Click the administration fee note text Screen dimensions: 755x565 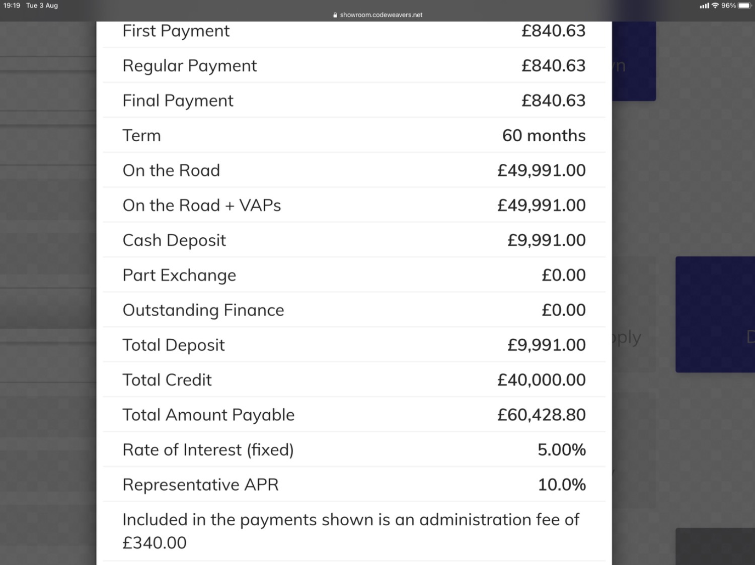click(351, 531)
